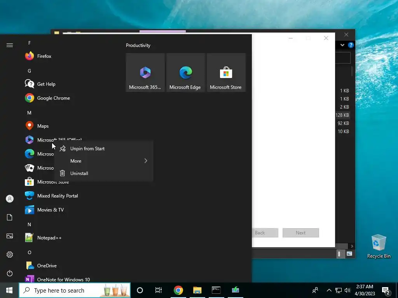Open Settings gear in Start sidebar
This screenshot has height=298, width=398.
[10, 255]
